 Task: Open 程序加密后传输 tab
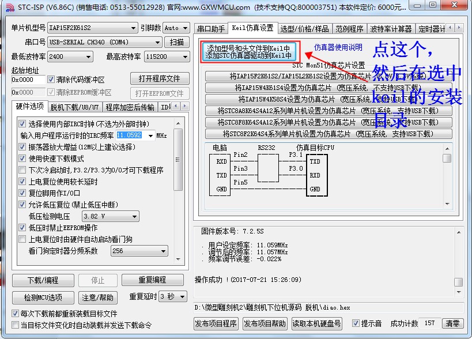coord(130,107)
